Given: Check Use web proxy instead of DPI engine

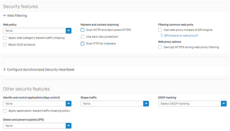Looking at the screenshot, I should (x=160, y=30).
